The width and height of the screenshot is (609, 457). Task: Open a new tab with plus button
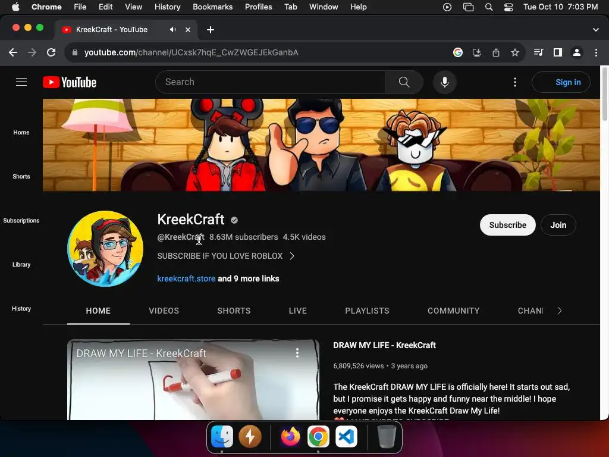pyautogui.click(x=211, y=30)
